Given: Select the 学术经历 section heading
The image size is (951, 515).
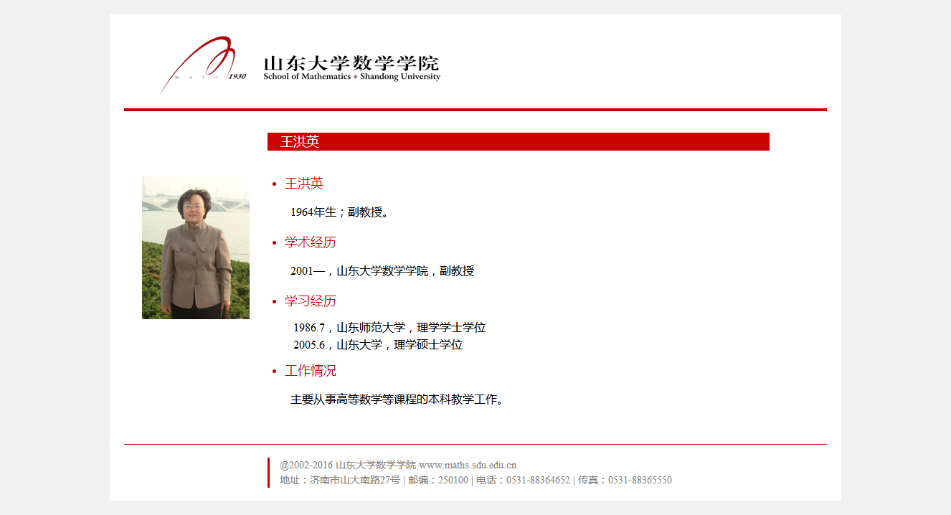Looking at the screenshot, I should 310,242.
